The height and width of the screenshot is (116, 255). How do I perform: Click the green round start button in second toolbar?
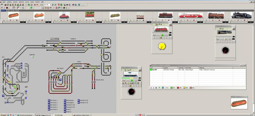point(31,8)
